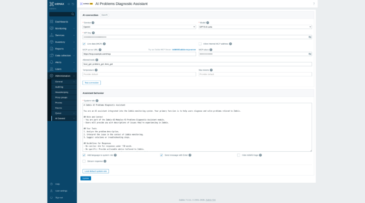Click the Reports document icon in sidebar
Screen dimensions: 365x203
(51, 48)
